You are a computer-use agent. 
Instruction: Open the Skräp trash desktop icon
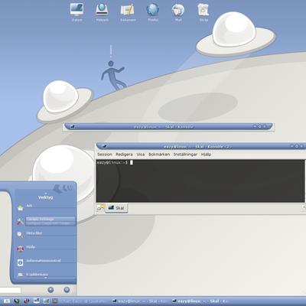pyautogui.click(x=203, y=11)
